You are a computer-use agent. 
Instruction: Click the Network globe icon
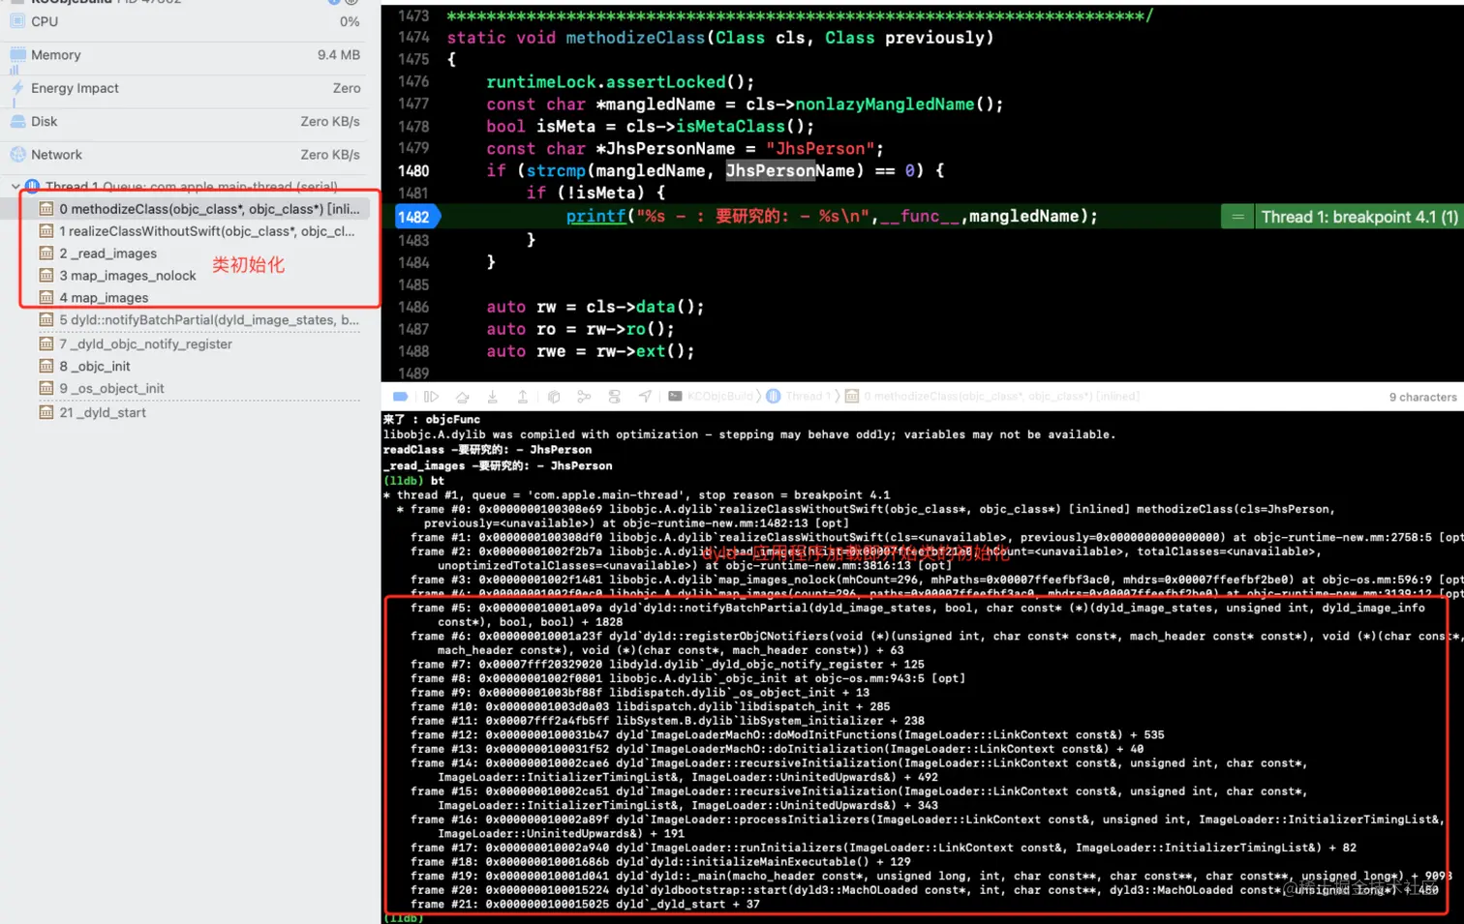pos(17,155)
